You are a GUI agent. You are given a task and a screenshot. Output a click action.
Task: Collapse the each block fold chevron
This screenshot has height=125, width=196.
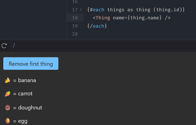click(x=81, y=10)
